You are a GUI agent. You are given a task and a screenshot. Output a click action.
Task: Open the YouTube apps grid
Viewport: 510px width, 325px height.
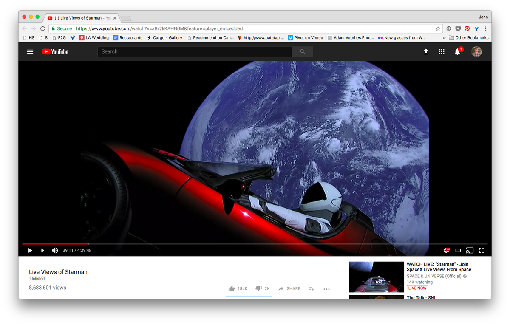[x=442, y=51]
